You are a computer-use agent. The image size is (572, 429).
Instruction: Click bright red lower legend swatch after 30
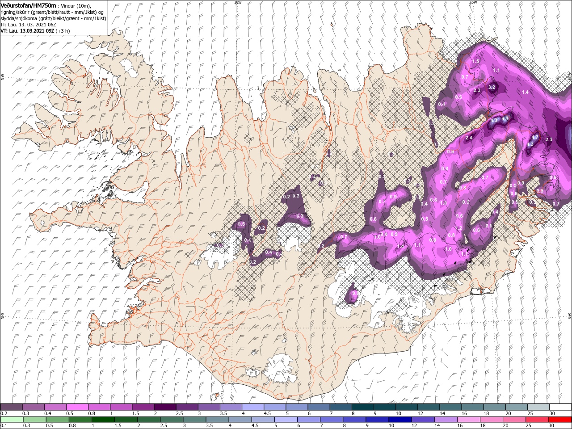tap(560, 420)
